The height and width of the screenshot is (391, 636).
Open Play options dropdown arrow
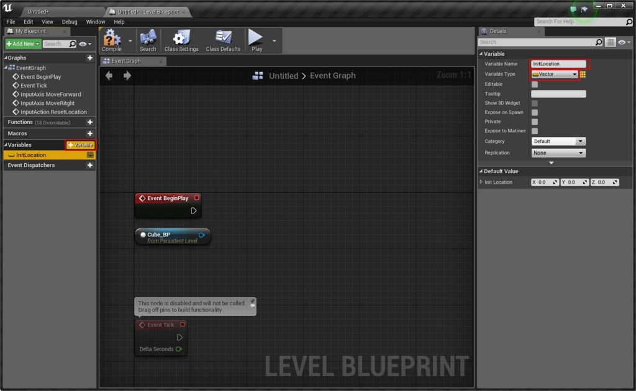pyautogui.click(x=274, y=41)
